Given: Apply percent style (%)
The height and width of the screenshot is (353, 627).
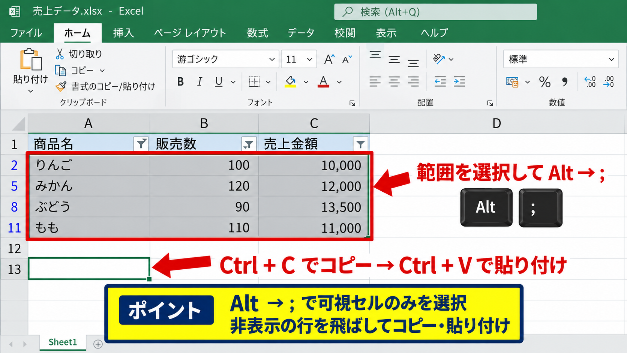Looking at the screenshot, I should [545, 82].
